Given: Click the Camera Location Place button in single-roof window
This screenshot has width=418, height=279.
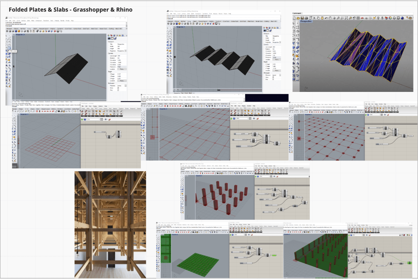Looking at the screenshot, I should click(122, 69).
